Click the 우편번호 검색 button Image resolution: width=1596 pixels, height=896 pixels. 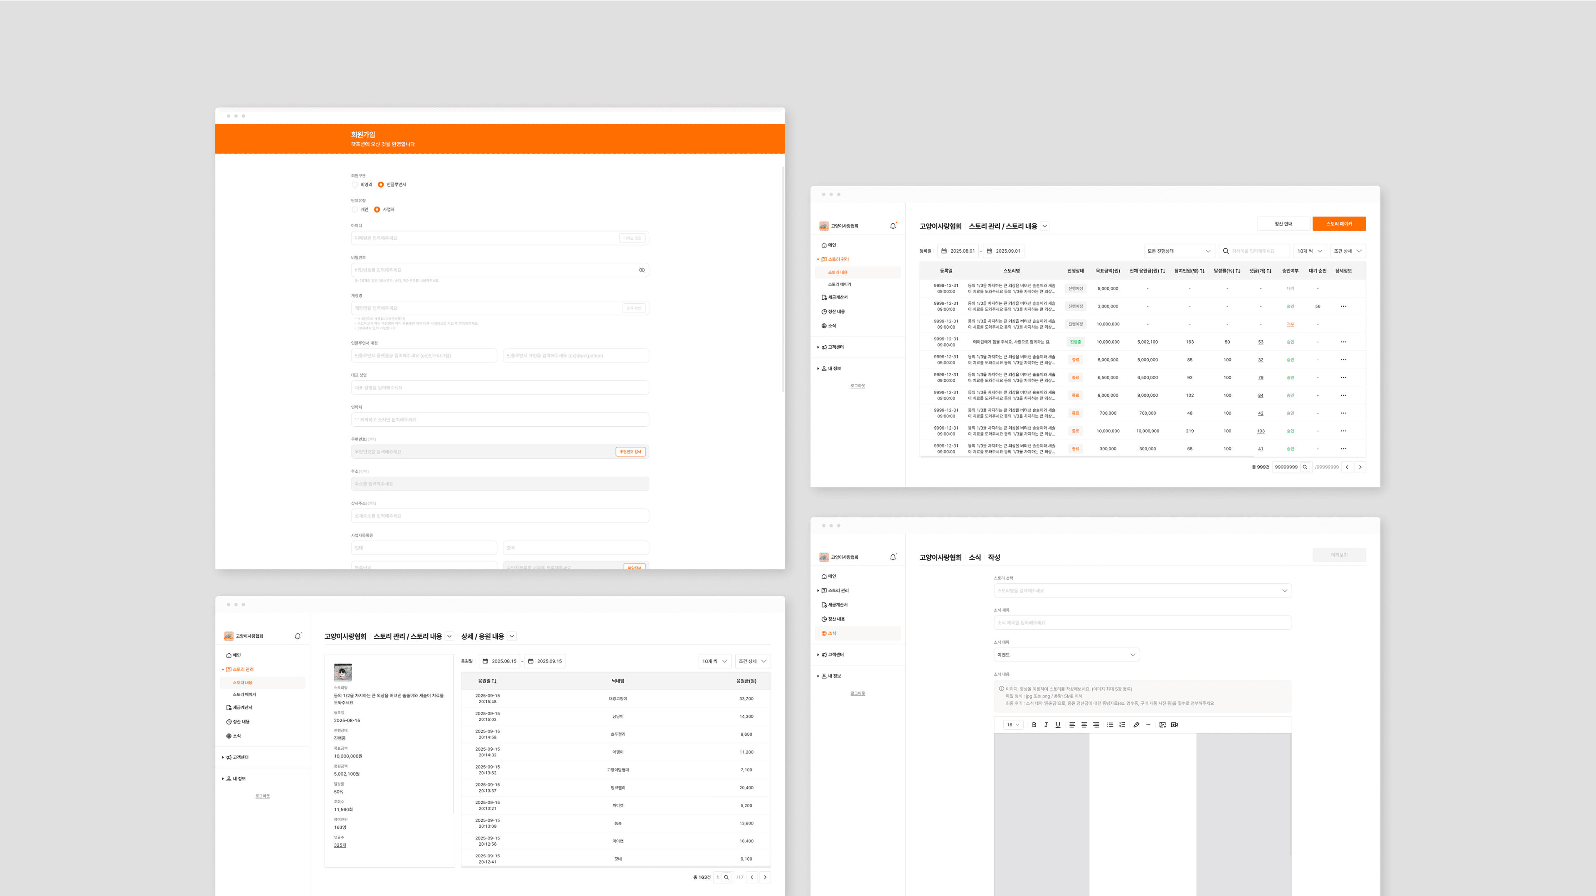point(630,452)
